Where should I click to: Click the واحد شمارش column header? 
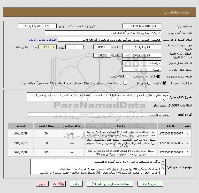(72, 126)
